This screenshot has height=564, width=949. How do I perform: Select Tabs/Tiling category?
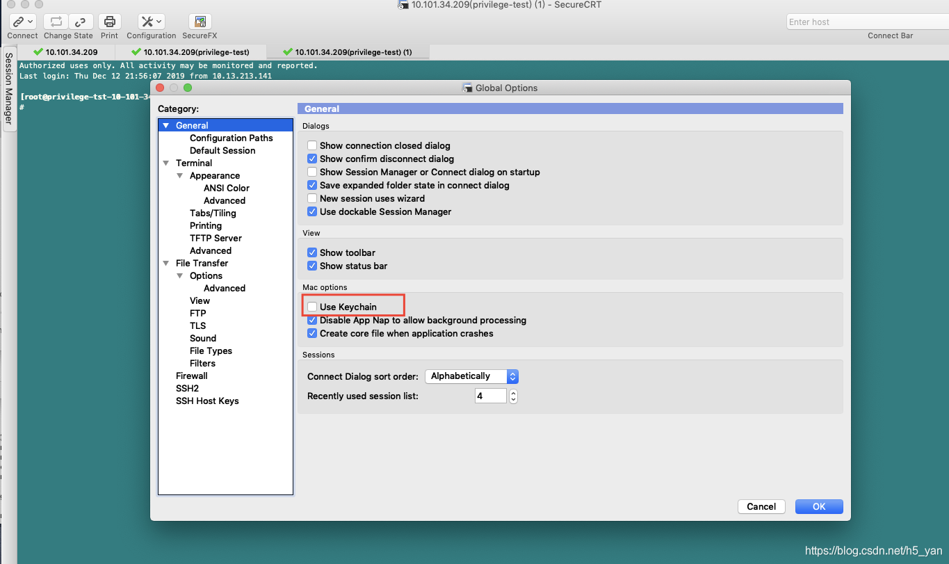213,213
